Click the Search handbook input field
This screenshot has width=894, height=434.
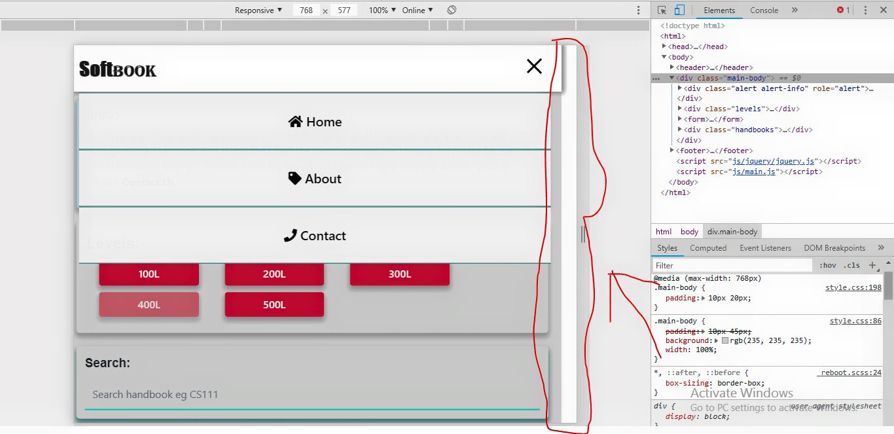coord(312,395)
